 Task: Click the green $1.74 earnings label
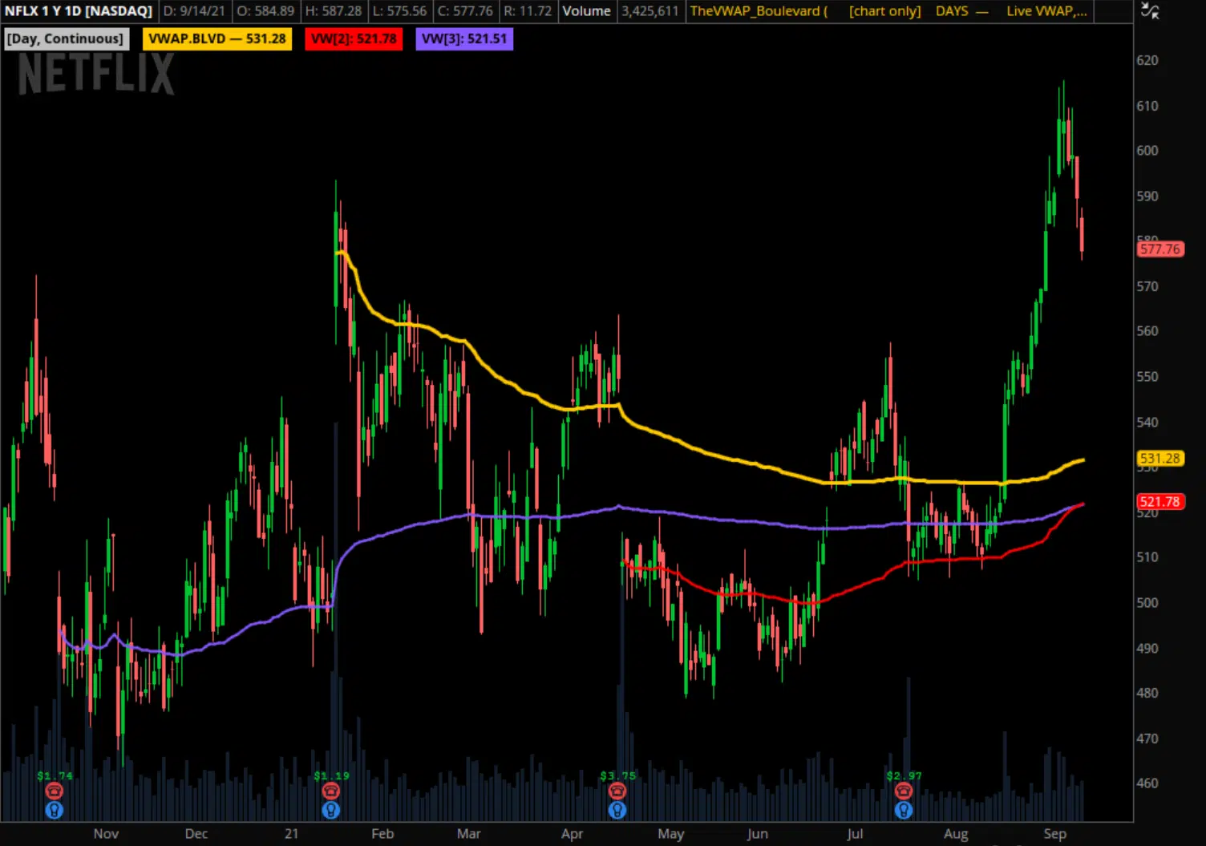[x=55, y=775]
